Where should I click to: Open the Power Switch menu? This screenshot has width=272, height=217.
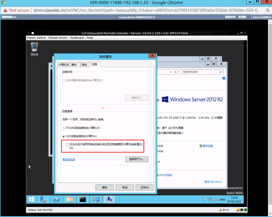pyautogui.click(x=36, y=38)
